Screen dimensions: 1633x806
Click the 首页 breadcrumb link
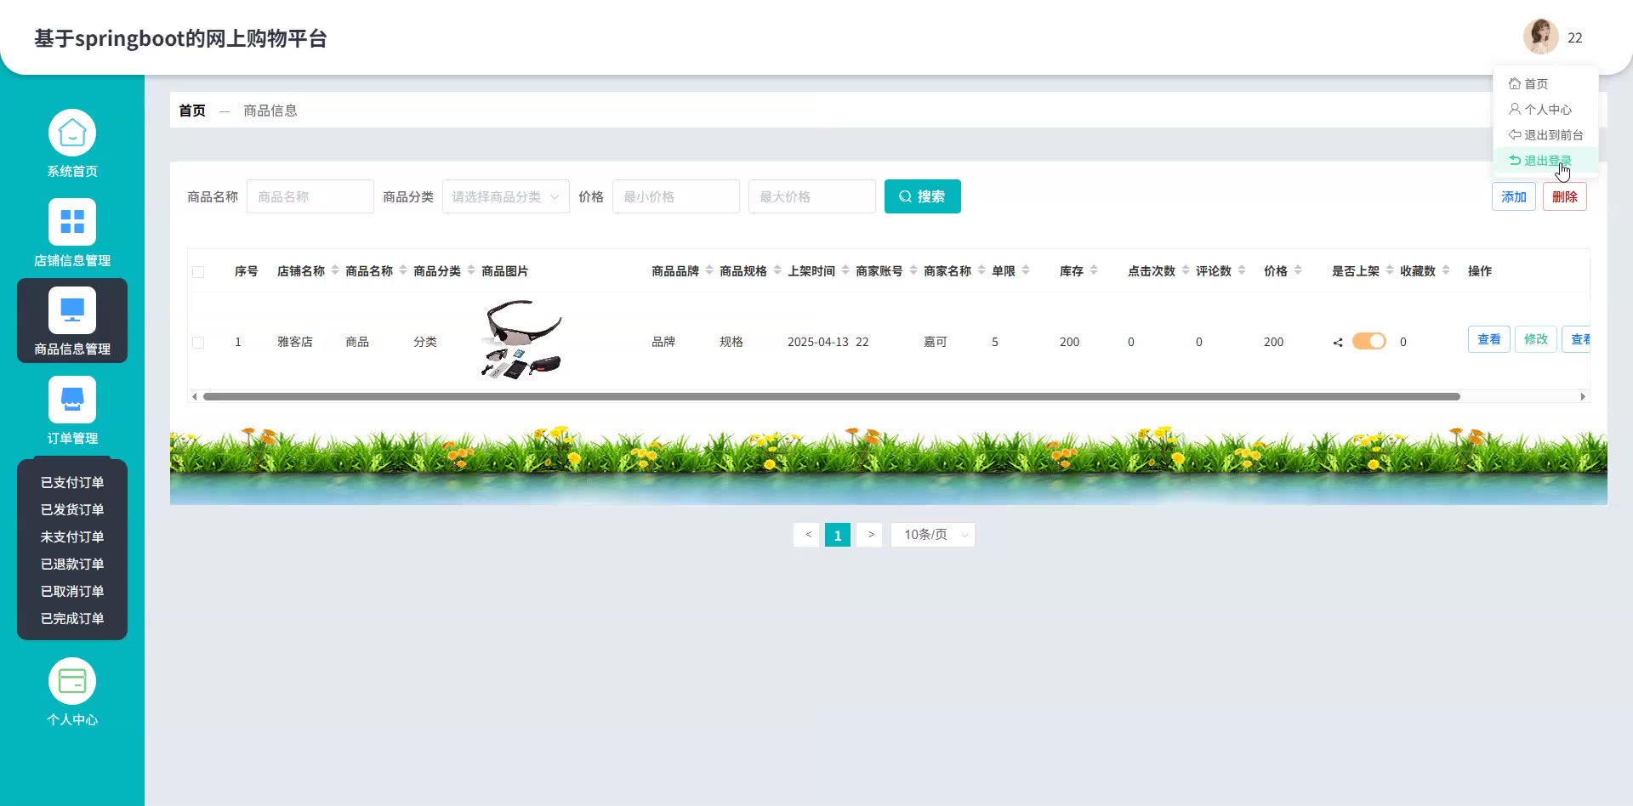(192, 111)
